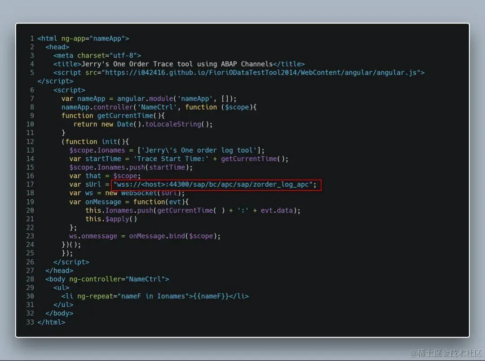Click 'ng-repeat="nameF in Ionames"' on line 30
The image size is (485, 361).
click(x=133, y=296)
